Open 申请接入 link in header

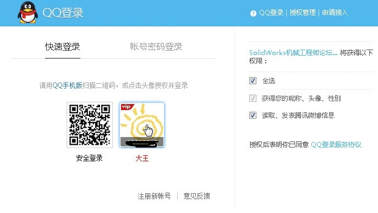[x=335, y=13]
